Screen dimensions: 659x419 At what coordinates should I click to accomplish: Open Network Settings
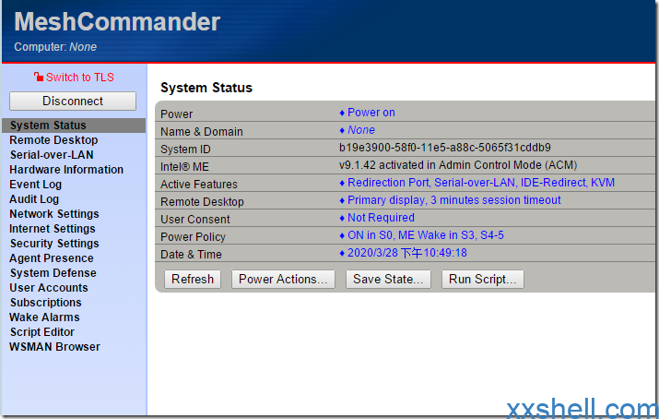pyautogui.click(x=54, y=214)
